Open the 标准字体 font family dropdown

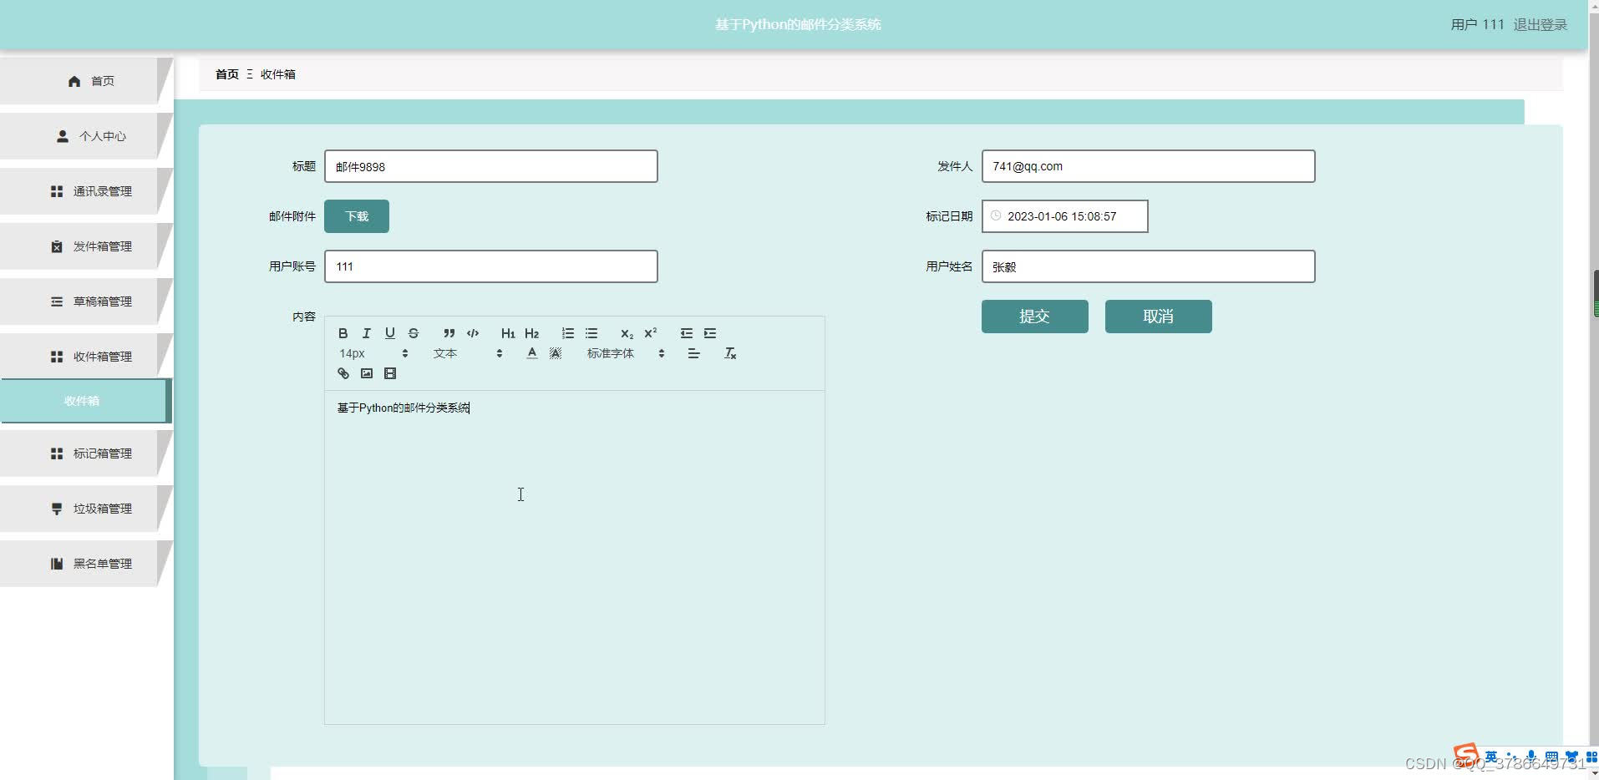coord(626,353)
